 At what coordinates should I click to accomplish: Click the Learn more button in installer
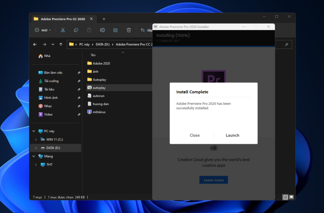(x=214, y=180)
